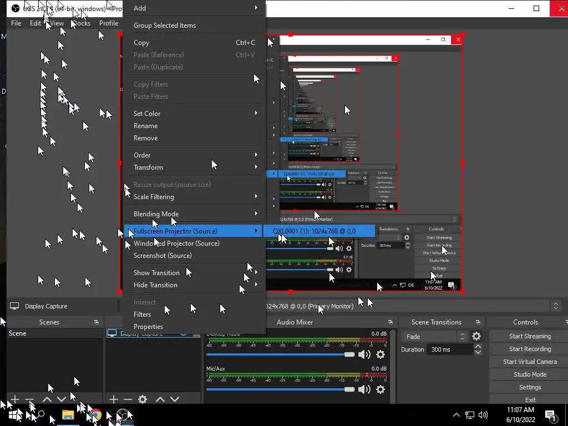Select Scene in Scenes list
The height and width of the screenshot is (426, 568).
pos(54,333)
